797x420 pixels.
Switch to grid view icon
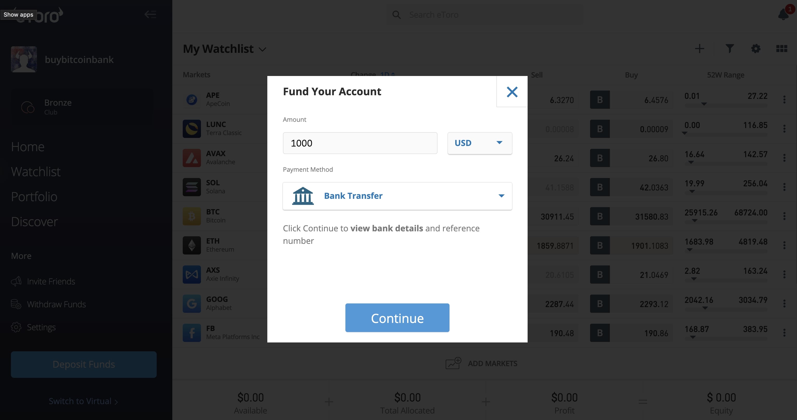click(782, 49)
